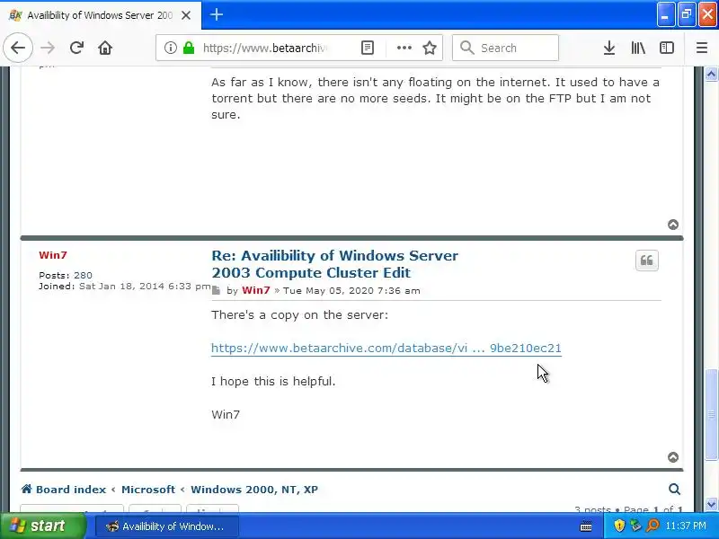
Task: Click the network devices tray icon
Action: pos(635,526)
